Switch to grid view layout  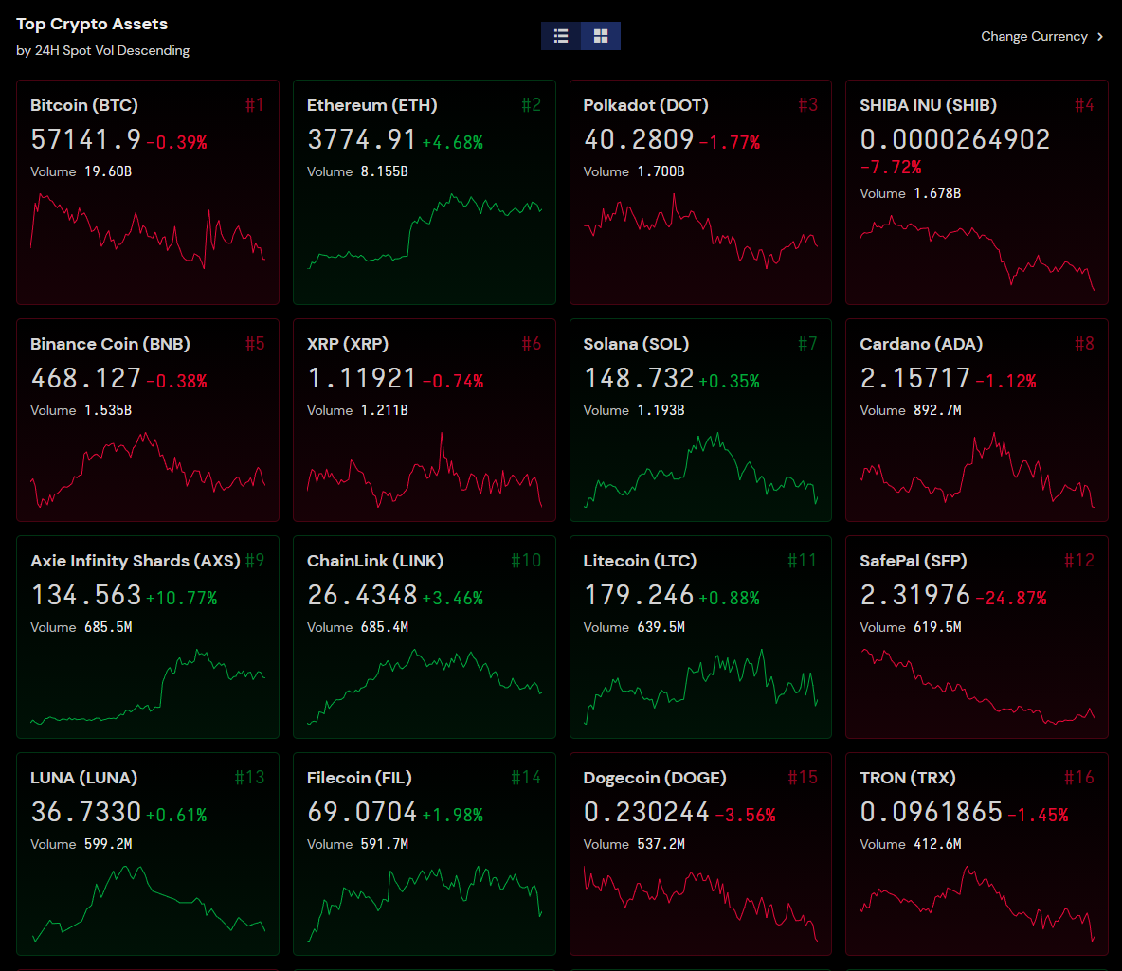(x=601, y=36)
